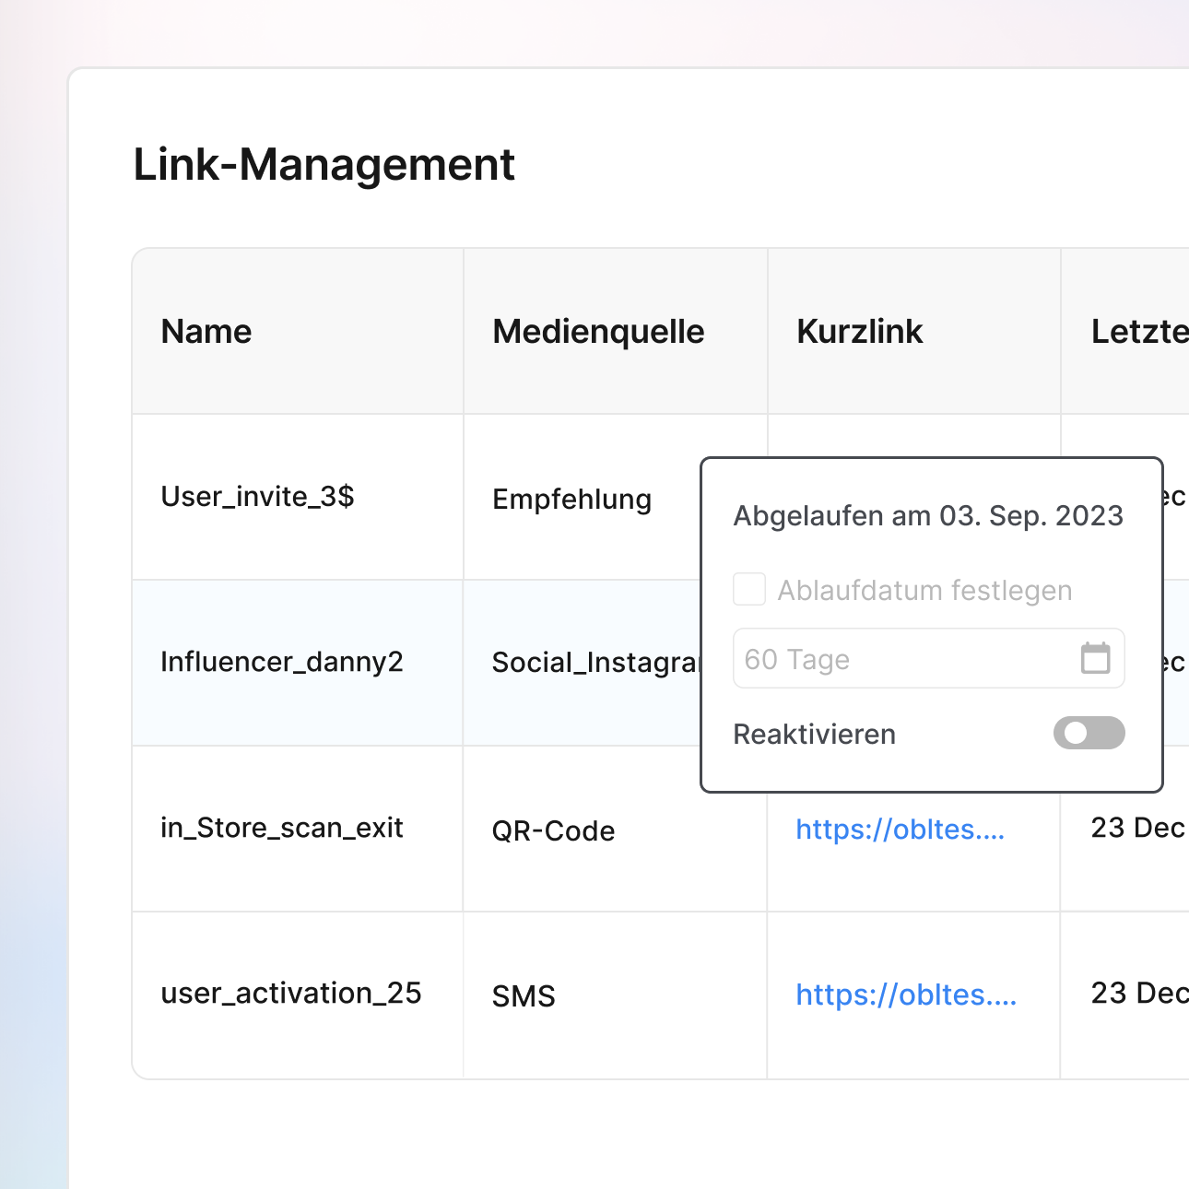Open the calendar picker icon
The image size is (1189, 1189).
coord(1095,659)
